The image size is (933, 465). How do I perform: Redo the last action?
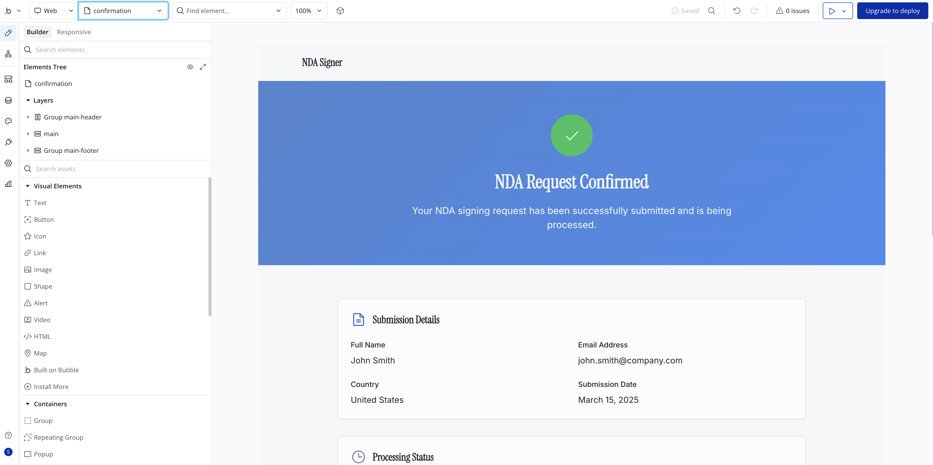(754, 11)
